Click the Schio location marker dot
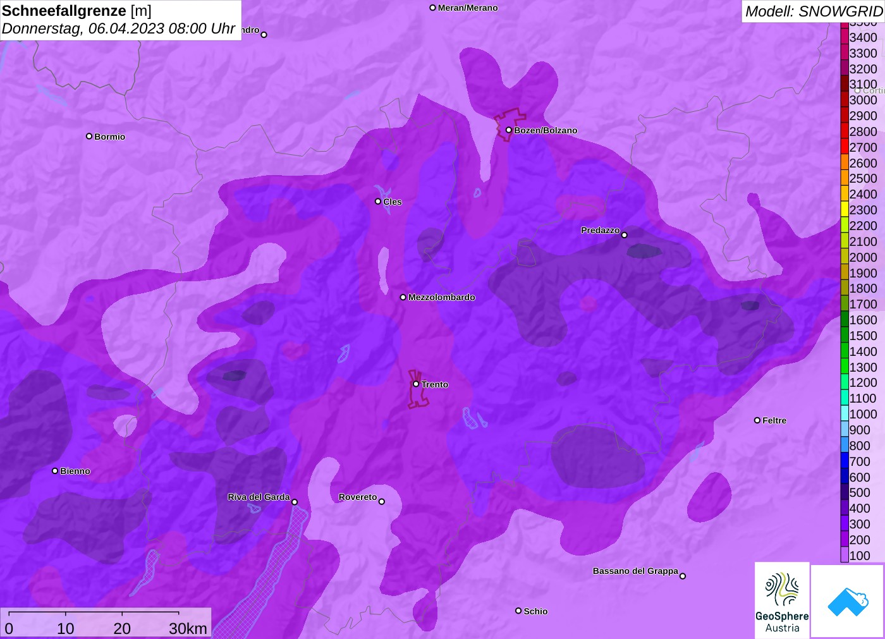Screen dimensions: 885x639 click(518, 611)
